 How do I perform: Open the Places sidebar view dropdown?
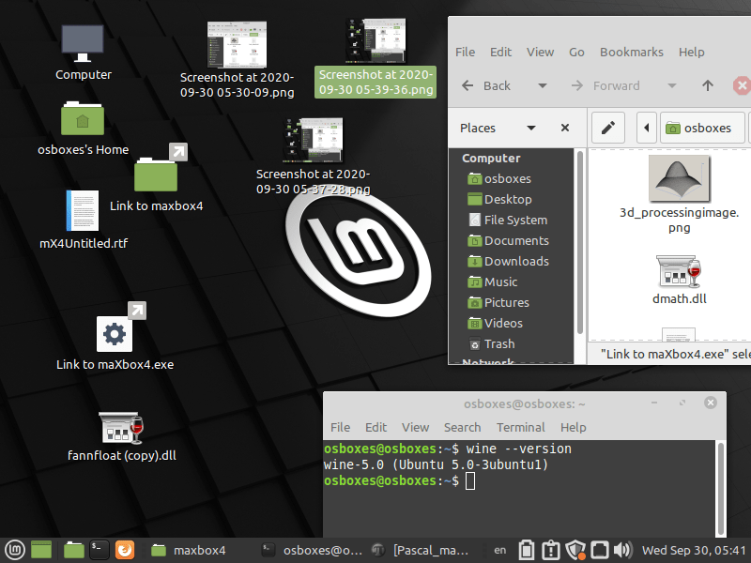click(x=531, y=128)
